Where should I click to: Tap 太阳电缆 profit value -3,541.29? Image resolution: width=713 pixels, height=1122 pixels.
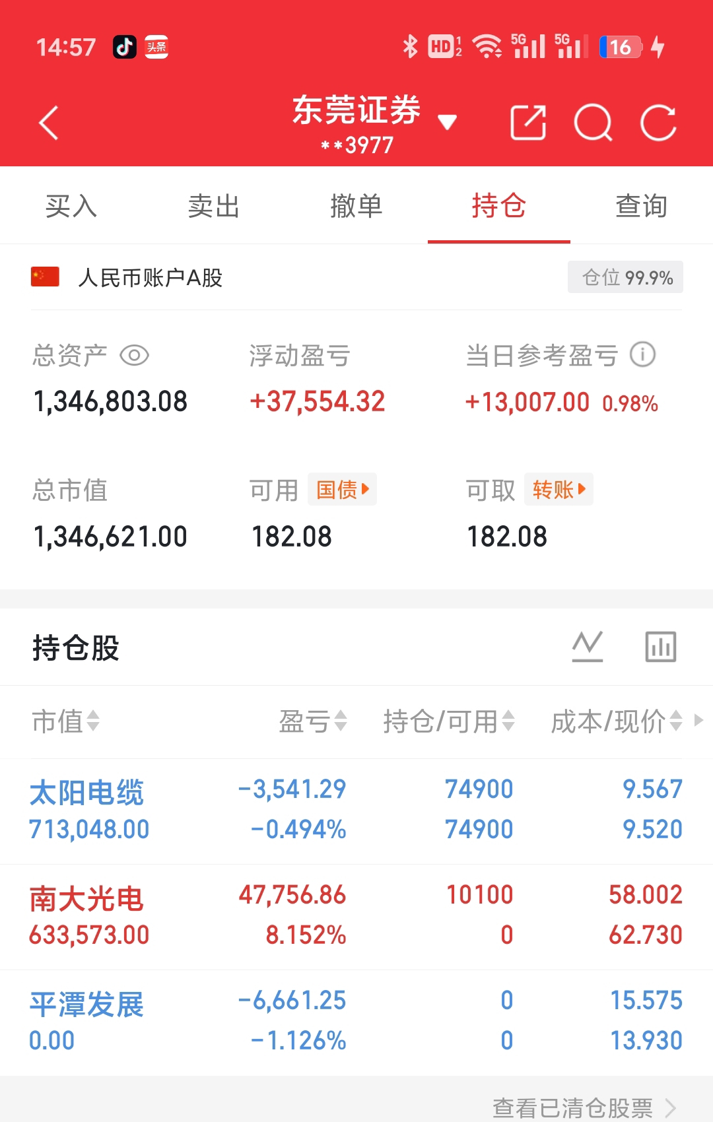(292, 789)
